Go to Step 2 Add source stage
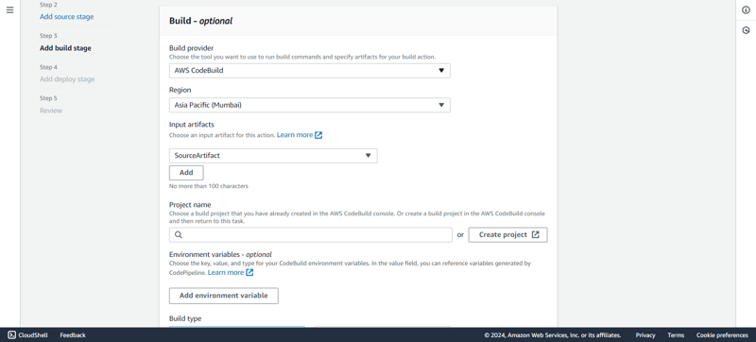 click(66, 17)
